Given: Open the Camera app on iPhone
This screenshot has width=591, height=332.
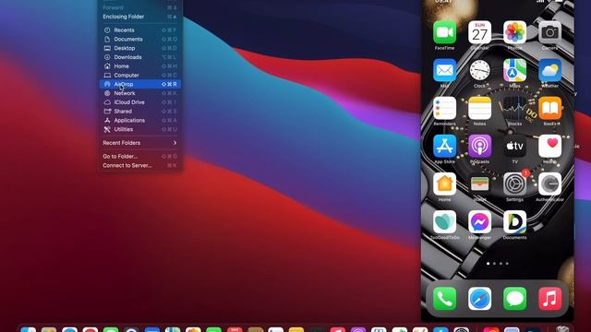Looking at the screenshot, I should pyautogui.click(x=549, y=32).
